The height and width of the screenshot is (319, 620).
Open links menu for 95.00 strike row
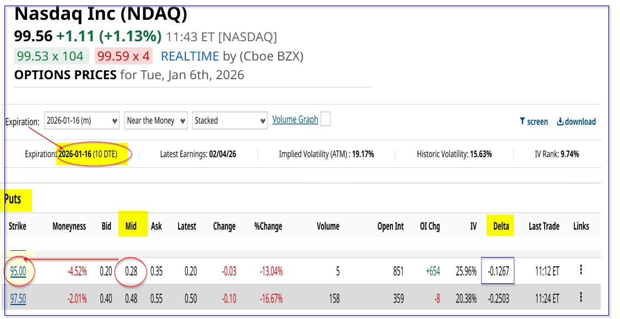pos(581,270)
